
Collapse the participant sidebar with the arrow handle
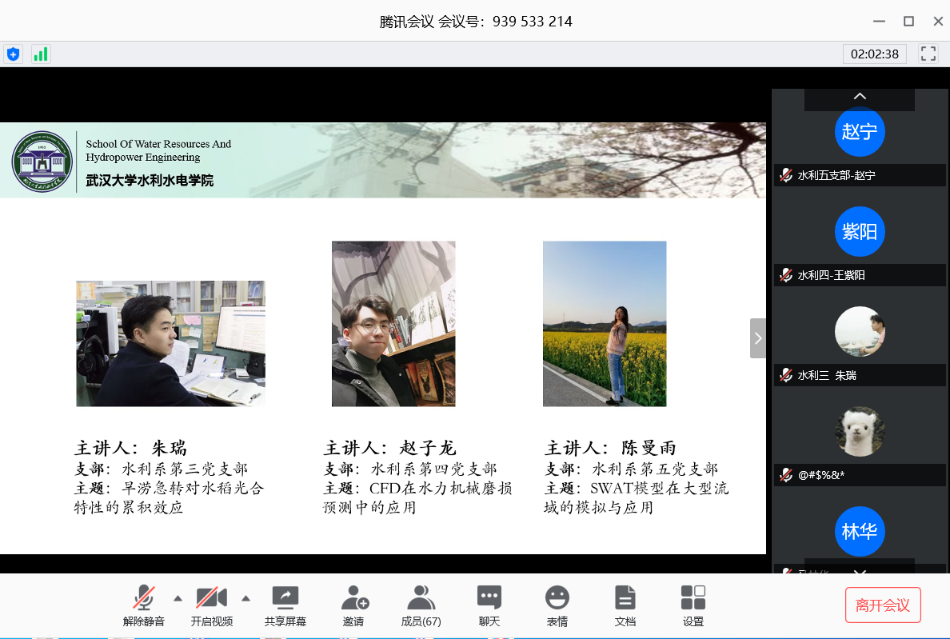click(x=758, y=338)
